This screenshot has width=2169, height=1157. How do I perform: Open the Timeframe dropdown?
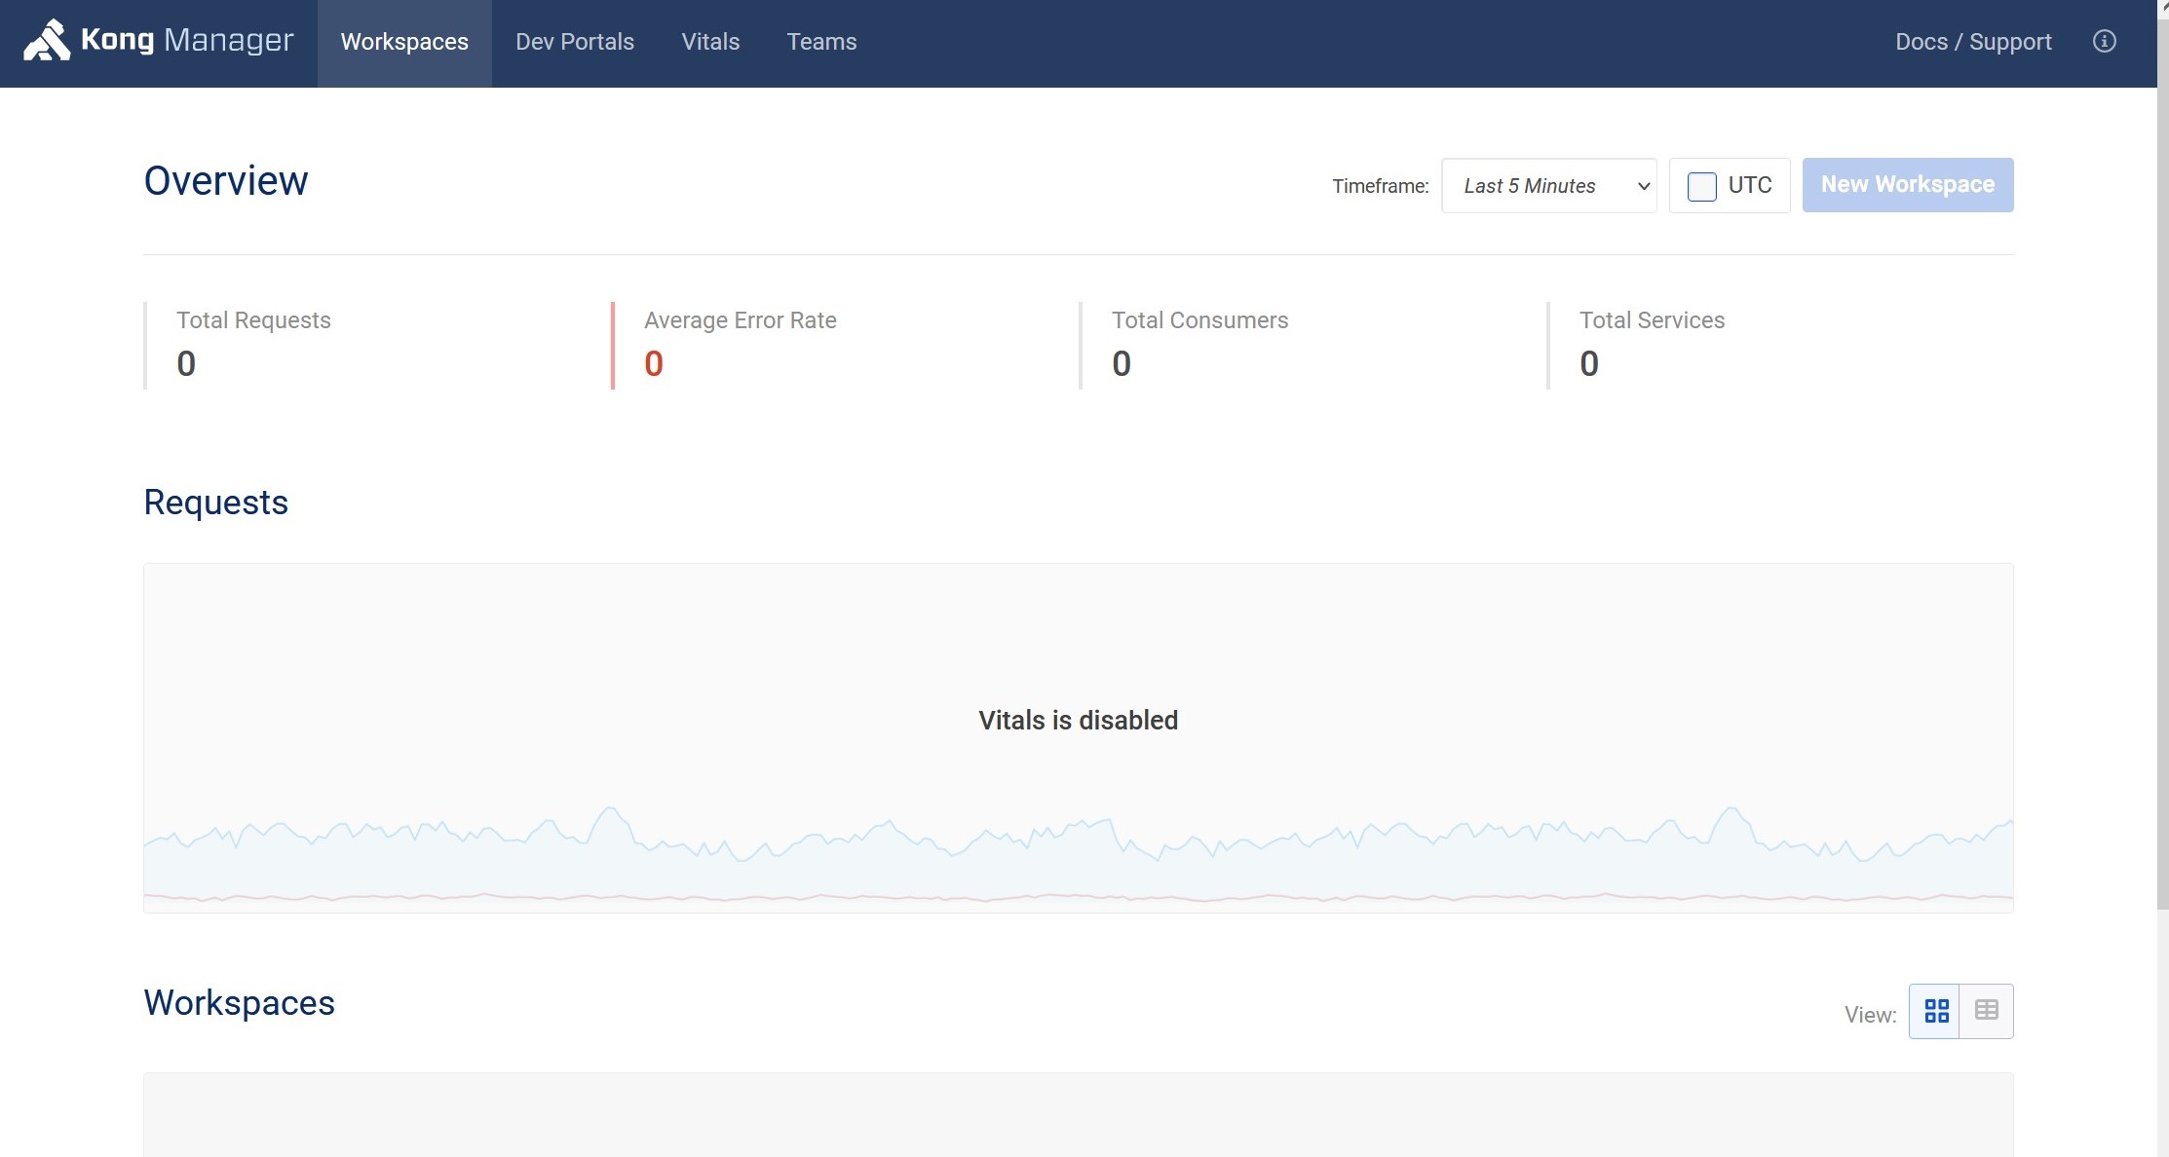(1547, 186)
